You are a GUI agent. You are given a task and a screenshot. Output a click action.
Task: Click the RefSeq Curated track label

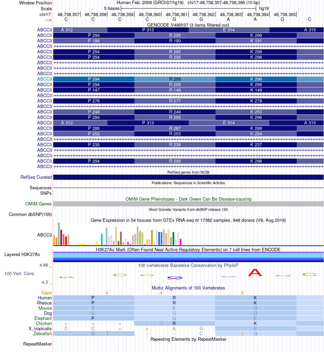click(36, 177)
